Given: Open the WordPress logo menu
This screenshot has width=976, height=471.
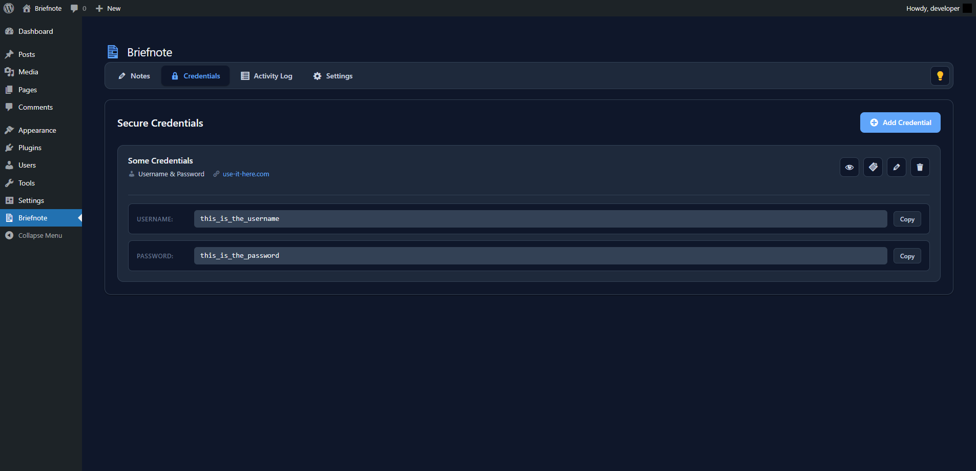Looking at the screenshot, I should (8, 8).
